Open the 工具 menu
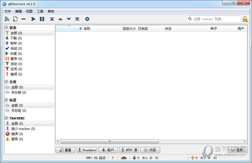Image resolution: width=252 pixels, height=163 pixels. click(40, 11)
